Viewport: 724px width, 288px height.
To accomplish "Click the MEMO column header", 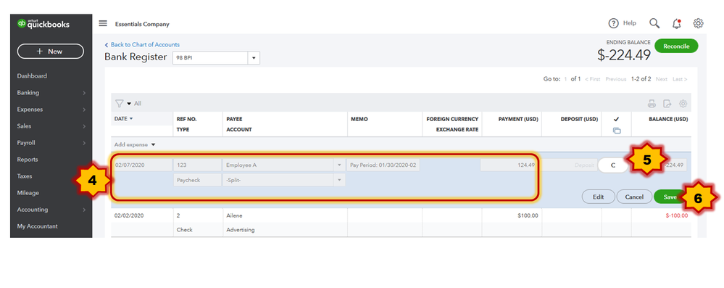I will click(x=359, y=119).
